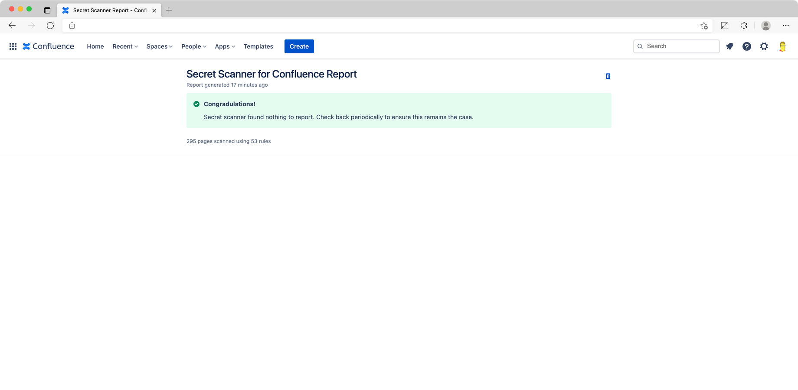Open the app switcher grid icon
This screenshot has height=390, width=798.
point(13,46)
